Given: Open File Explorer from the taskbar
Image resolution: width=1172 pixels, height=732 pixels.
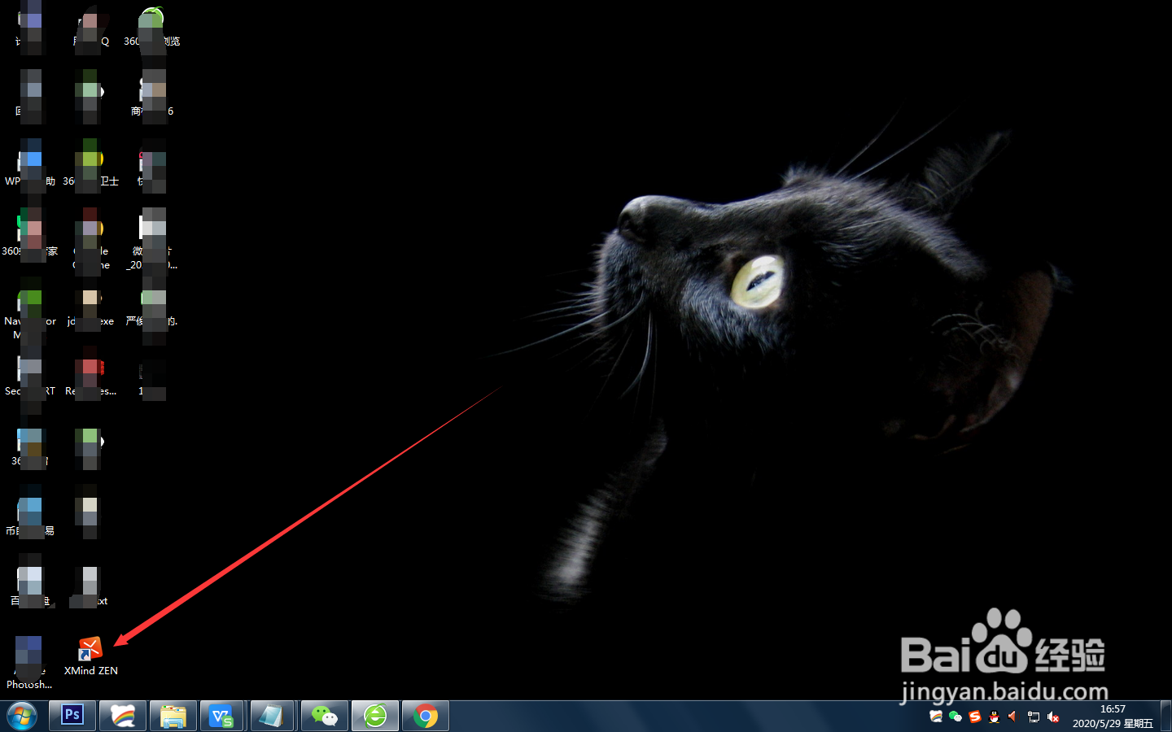Looking at the screenshot, I should [173, 716].
